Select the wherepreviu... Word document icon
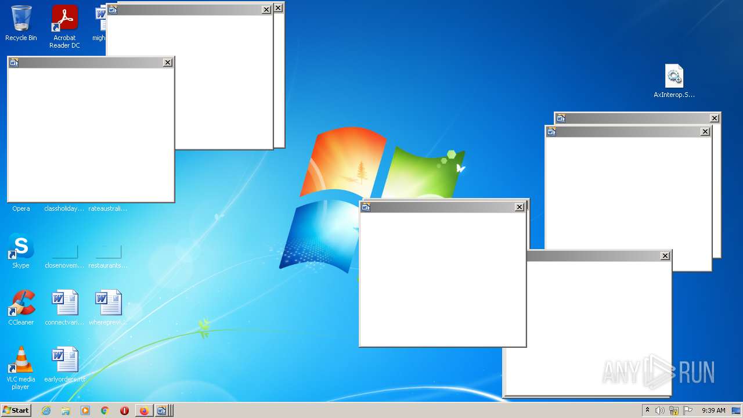 pyautogui.click(x=108, y=308)
